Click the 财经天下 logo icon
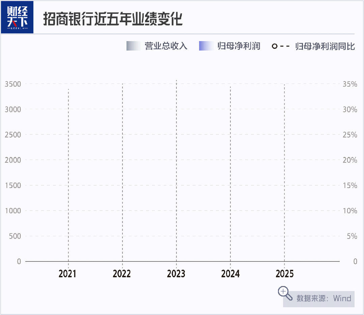The height and width of the screenshot is (315, 364). pos(17,17)
